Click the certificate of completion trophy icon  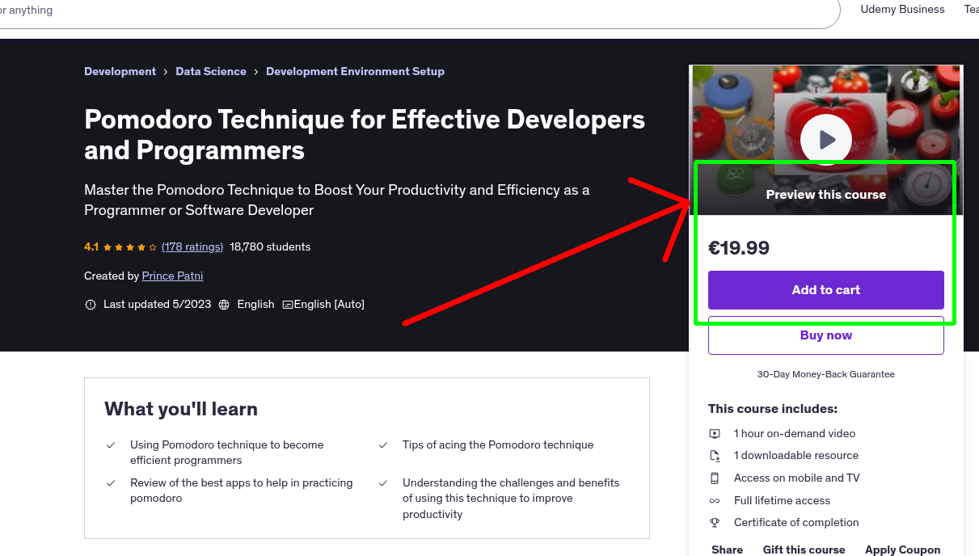[x=715, y=522]
